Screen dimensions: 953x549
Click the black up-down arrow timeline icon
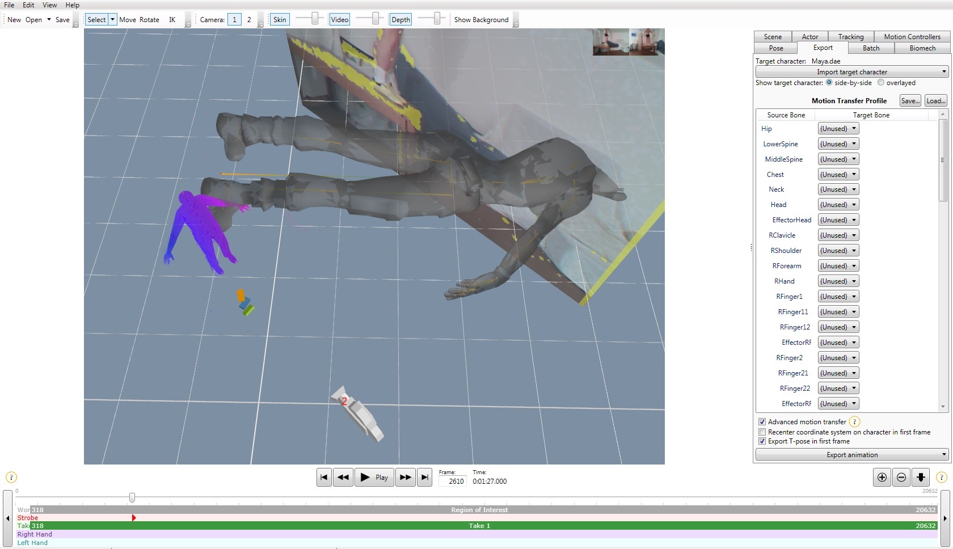click(x=921, y=478)
